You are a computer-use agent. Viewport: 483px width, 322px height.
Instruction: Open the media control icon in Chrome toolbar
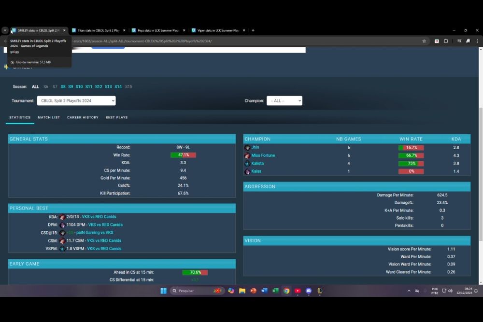(x=459, y=41)
